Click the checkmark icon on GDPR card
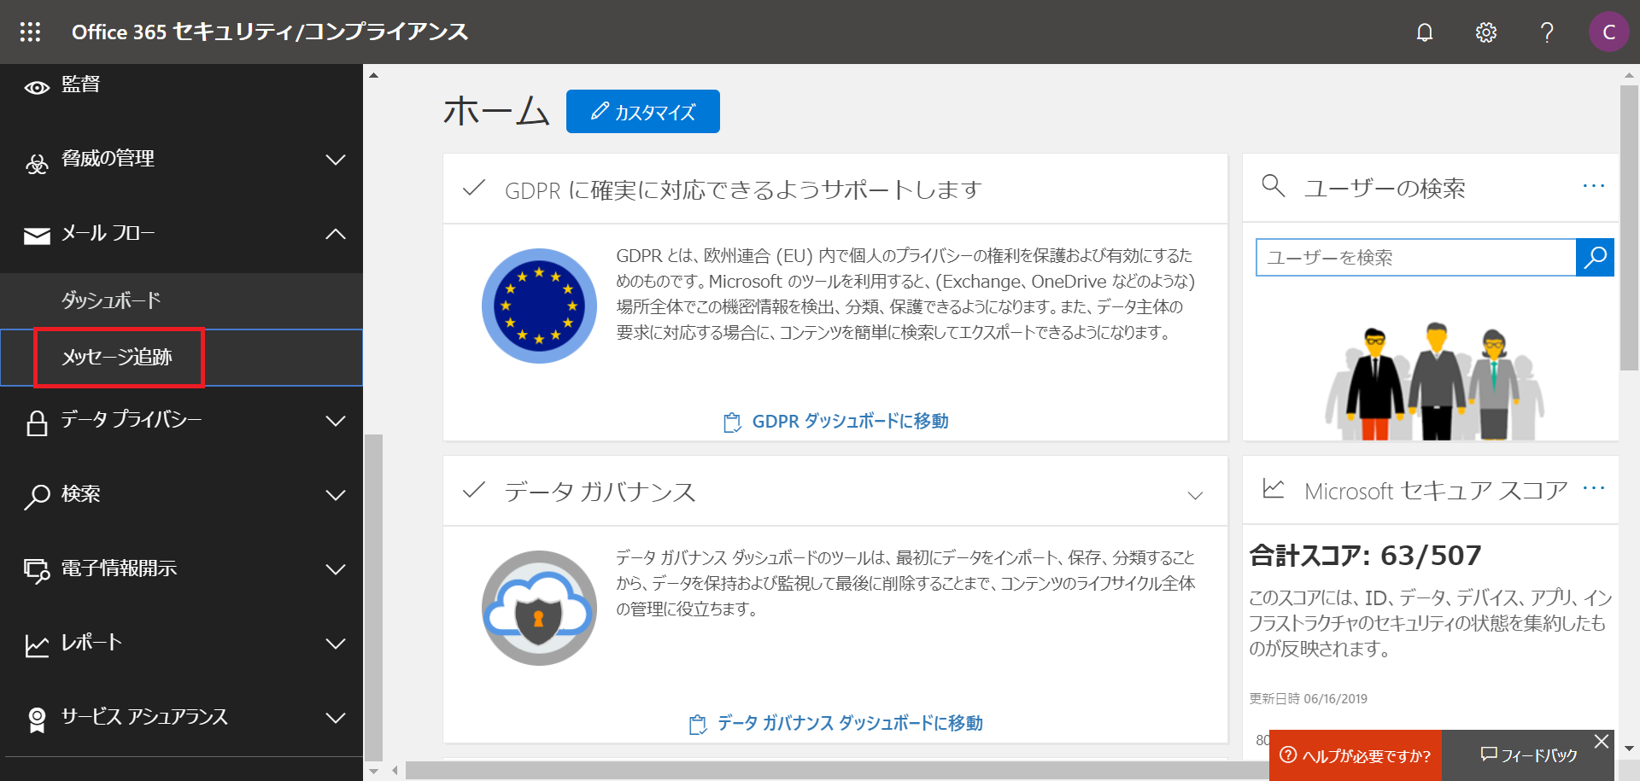The image size is (1640, 781). [474, 188]
